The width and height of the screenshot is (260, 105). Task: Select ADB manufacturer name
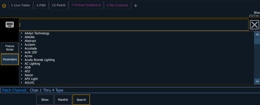click(x=27, y=67)
